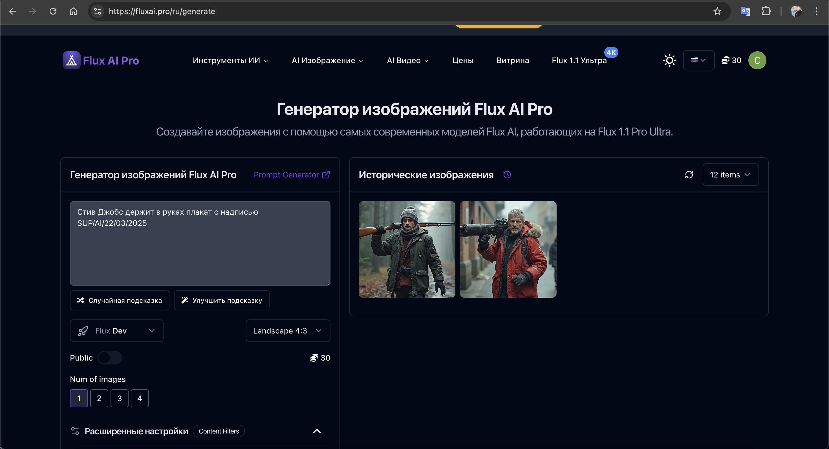Screen dimensions: 829x449
Task: Collapse advanced settings with chevron
Action: (x=317, y=431)
